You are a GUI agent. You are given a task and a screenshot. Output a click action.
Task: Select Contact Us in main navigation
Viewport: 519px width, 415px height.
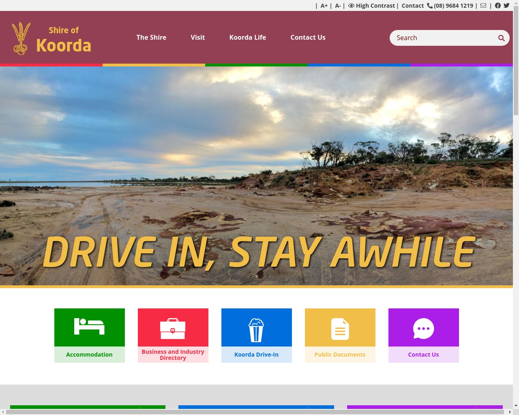pyautogui.click(x=308, y=37)
